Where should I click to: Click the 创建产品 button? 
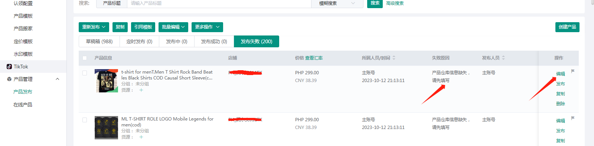click(567, 27)
